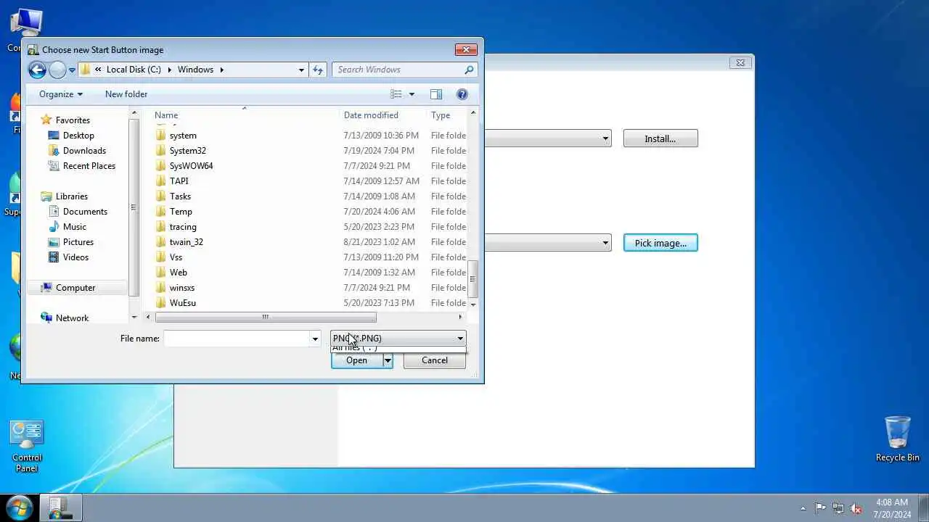The image size is (929, 522).
Task: Click the Open button
Action: [x=356, y=360]
